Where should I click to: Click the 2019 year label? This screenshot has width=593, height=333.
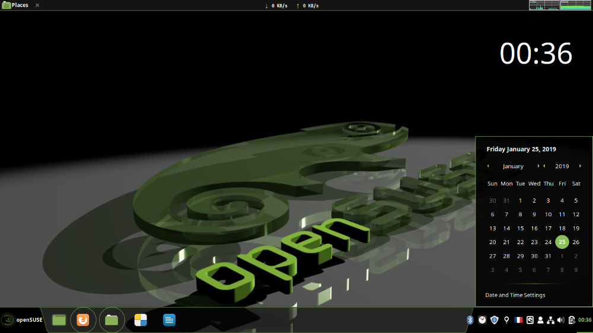(x=562, y=166)
